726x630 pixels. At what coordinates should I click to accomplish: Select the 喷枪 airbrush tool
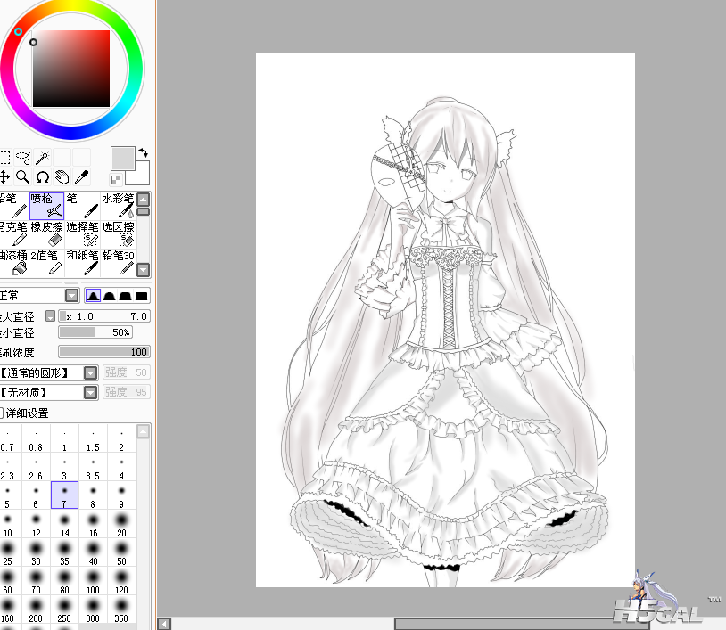tap(46, 205)
